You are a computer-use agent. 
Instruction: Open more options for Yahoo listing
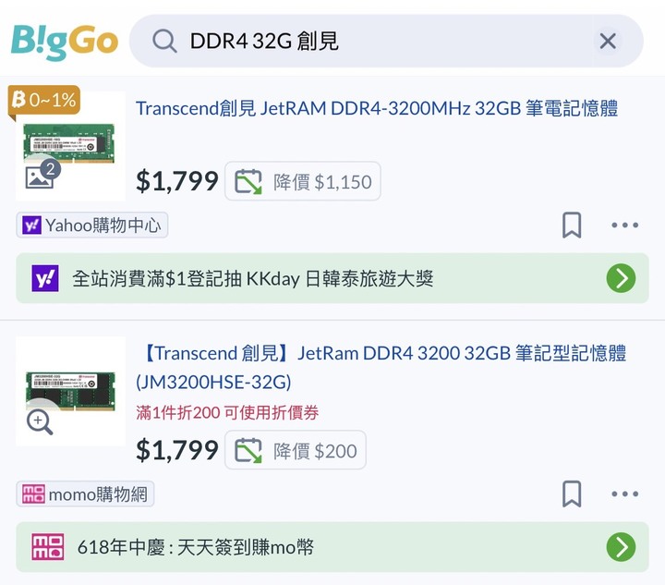pos(624,225)
